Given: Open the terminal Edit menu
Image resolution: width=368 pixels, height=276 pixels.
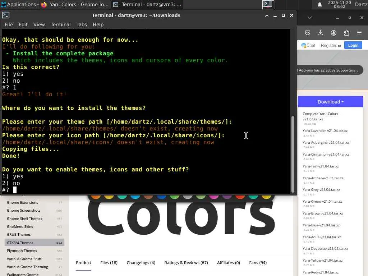Looking at the screenshot, I should point(23,24).
